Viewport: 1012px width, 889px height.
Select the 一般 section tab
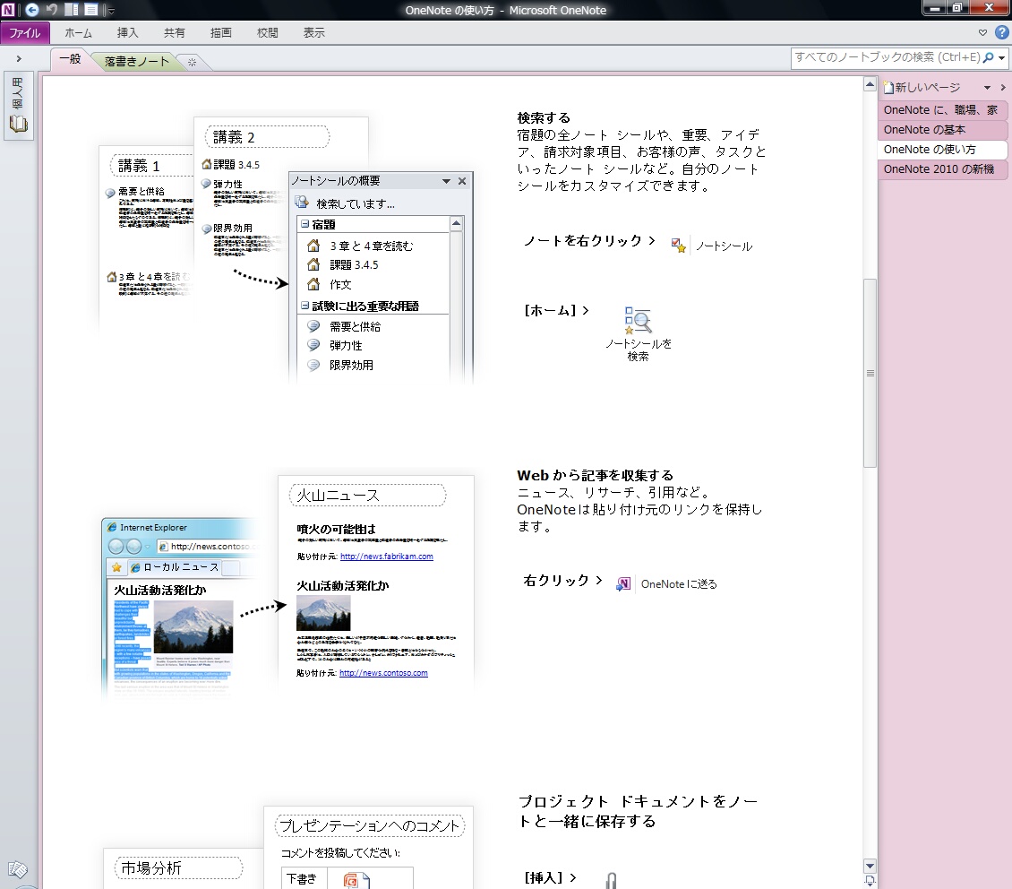coord(71,59)
